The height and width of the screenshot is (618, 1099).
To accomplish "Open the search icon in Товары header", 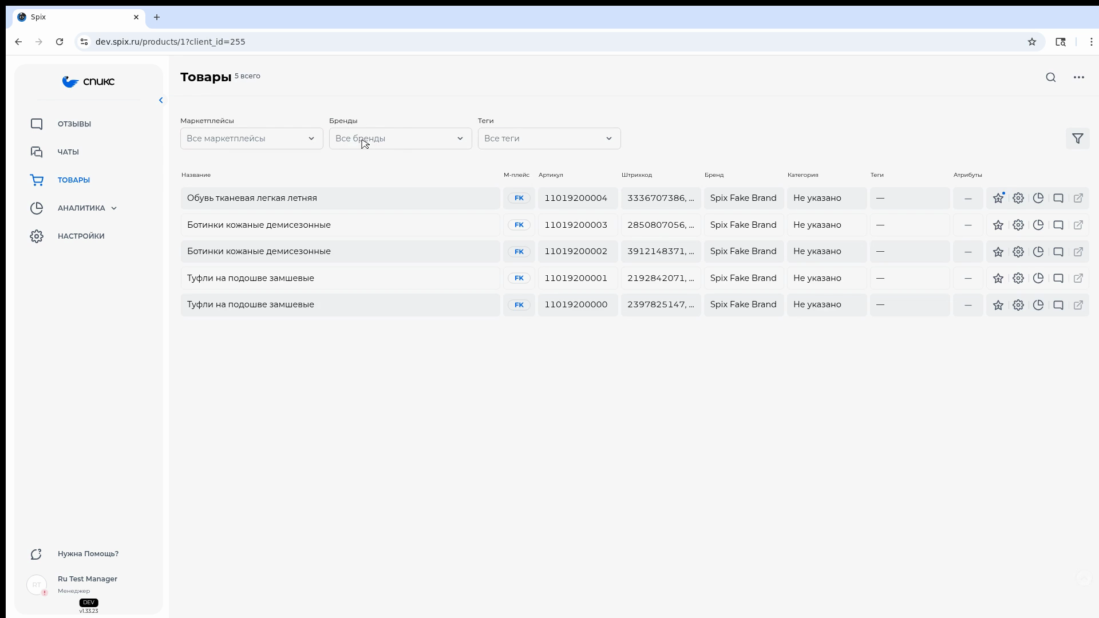I will [x=1051, y=77].
